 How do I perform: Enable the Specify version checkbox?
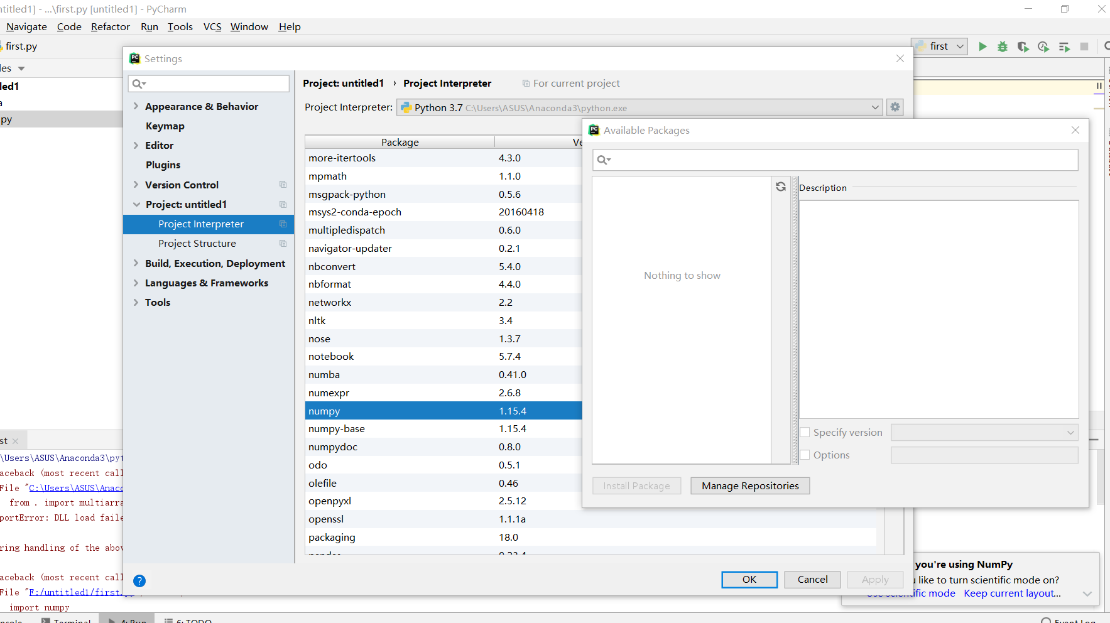[805, 432]
